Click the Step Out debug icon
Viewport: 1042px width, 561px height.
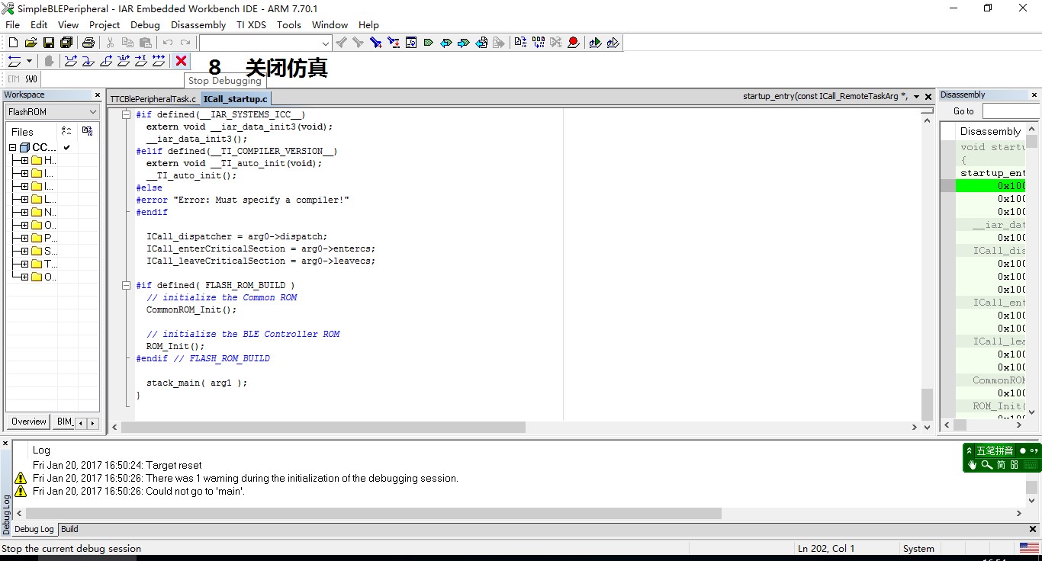click(106, 61)
